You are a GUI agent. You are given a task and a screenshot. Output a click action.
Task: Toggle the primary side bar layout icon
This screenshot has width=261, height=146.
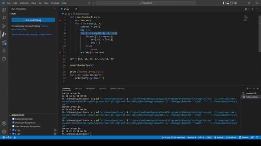pyautogui.click(x=224, y=3)
